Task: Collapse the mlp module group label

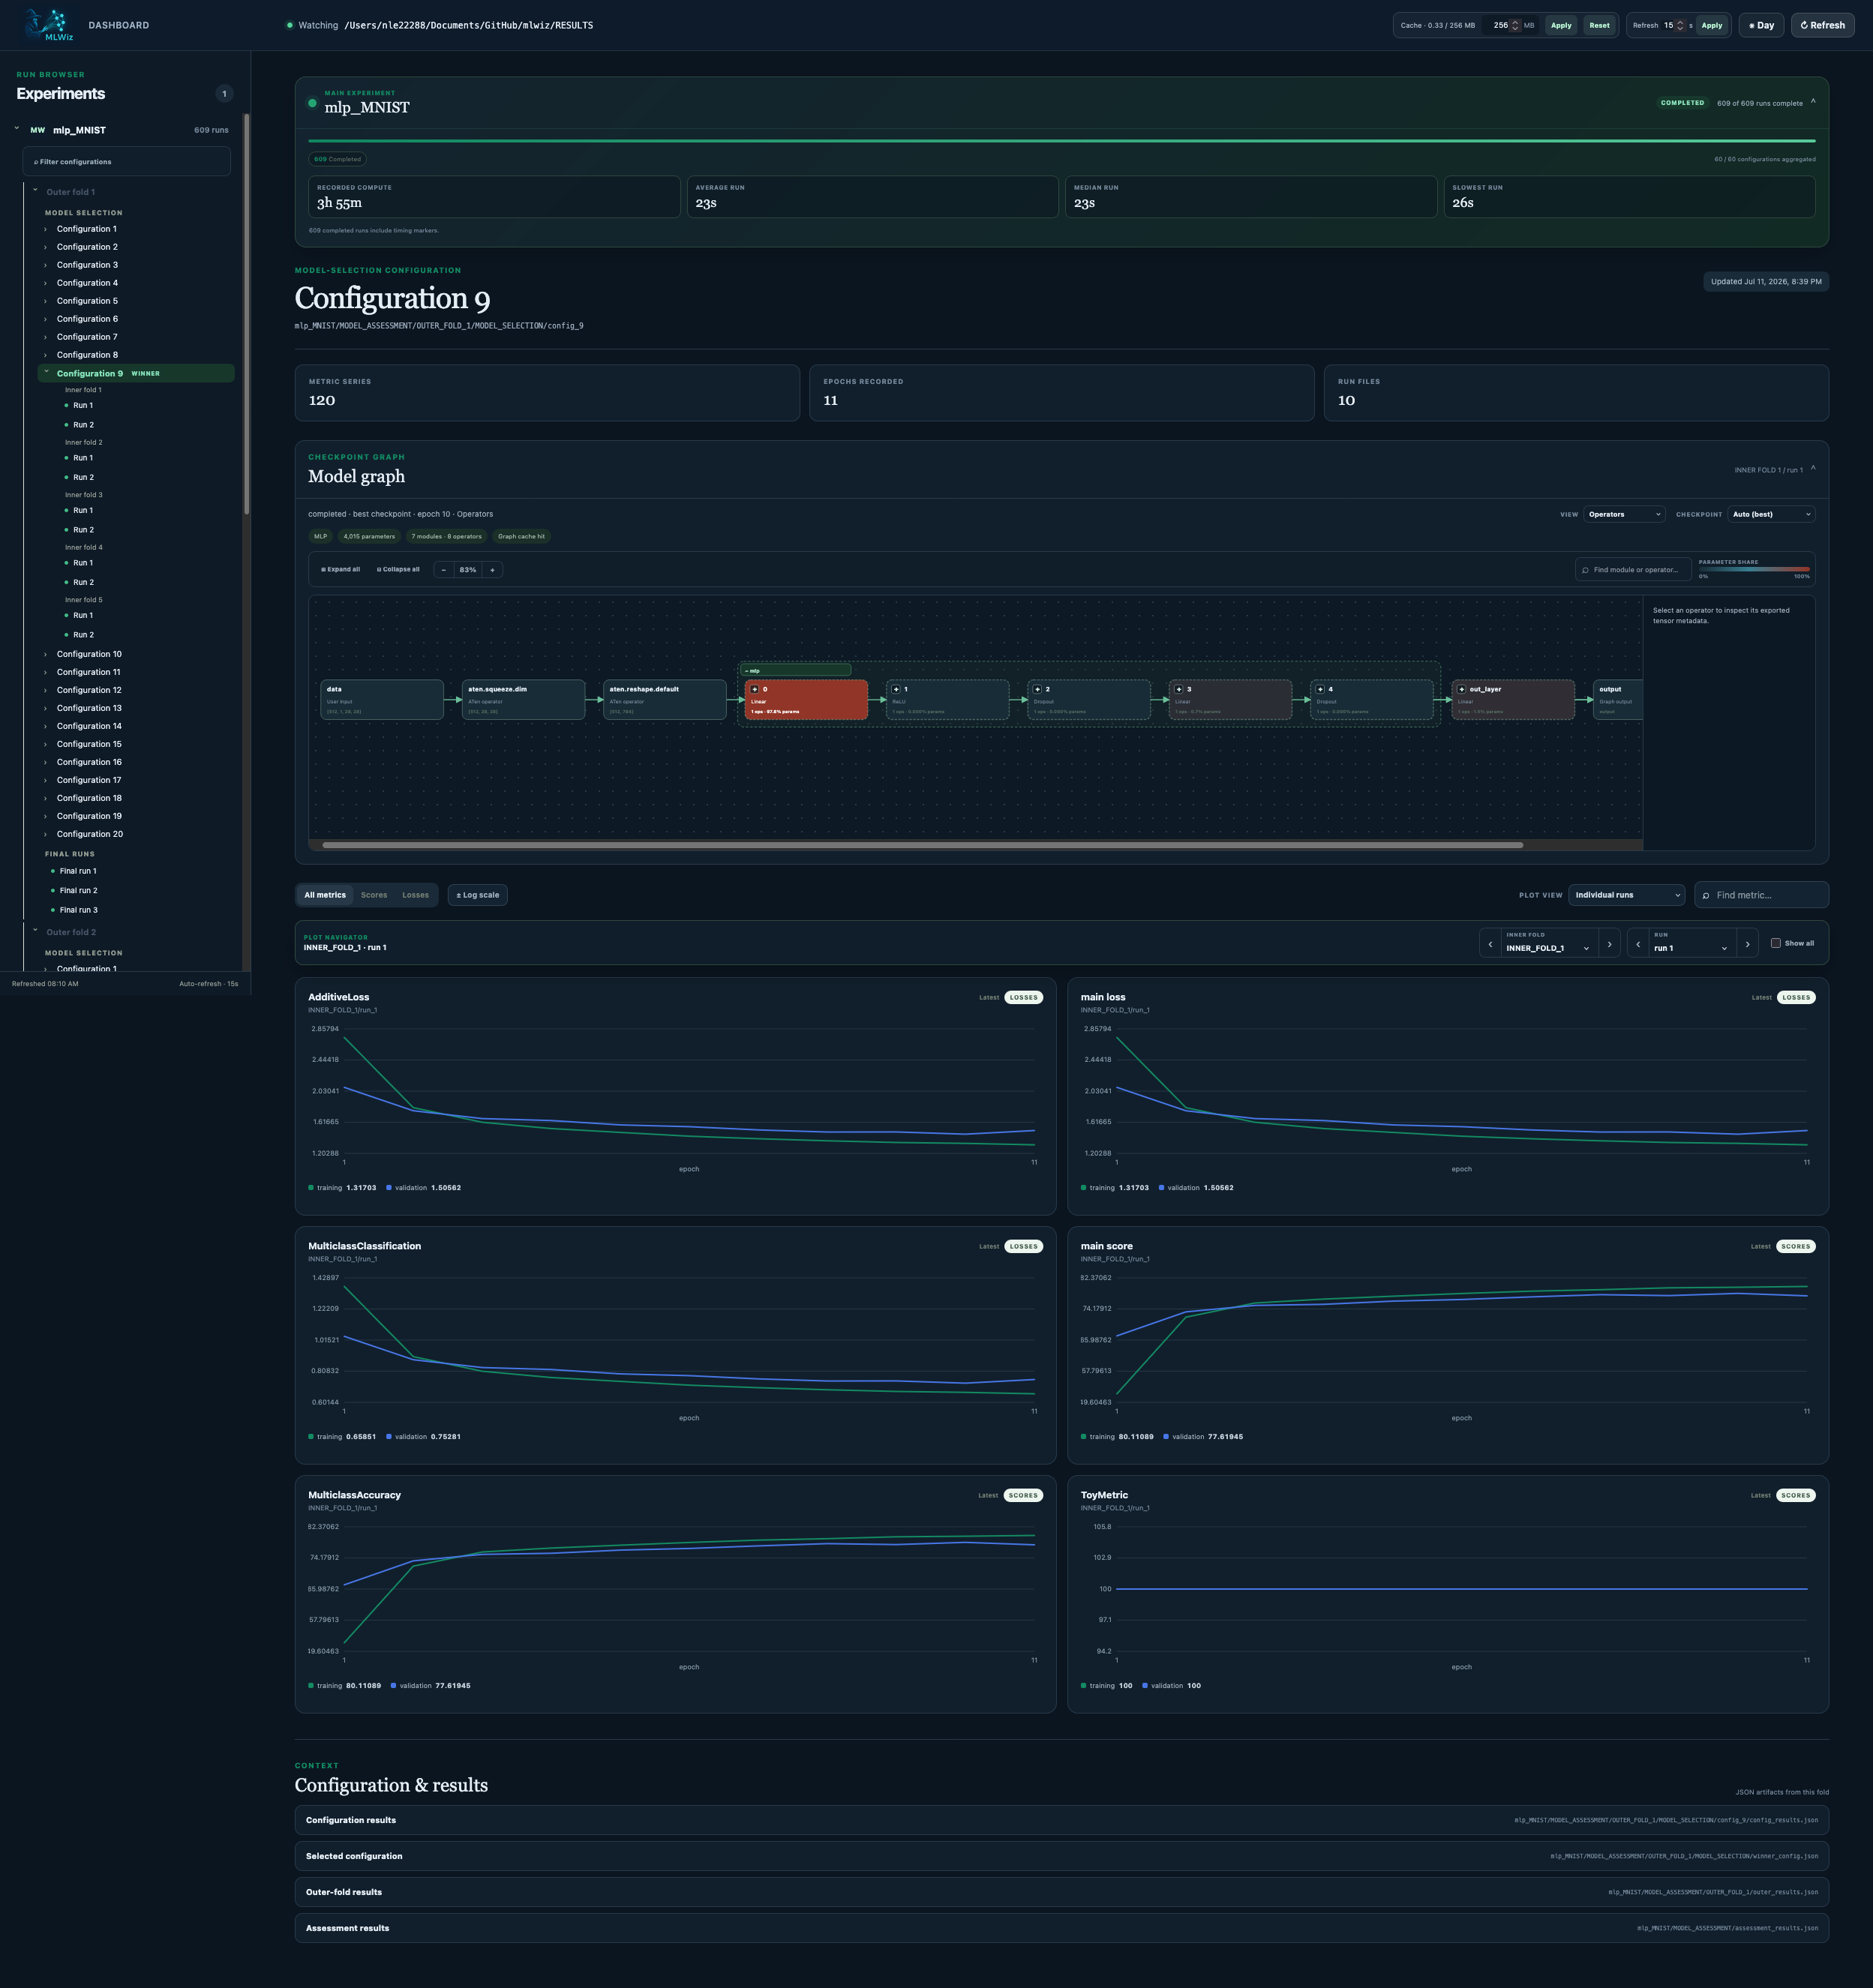Action: tap(796, 670)
